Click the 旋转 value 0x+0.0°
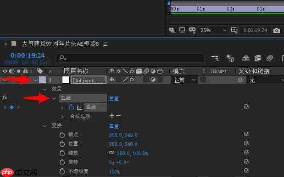 pyautogui.click(x=119, y=162)
